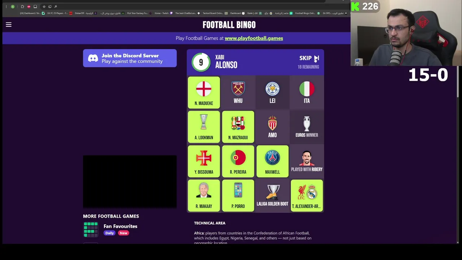The image size is (462, 260).
Task: Open the black ad video box
Action: (130, 182)
